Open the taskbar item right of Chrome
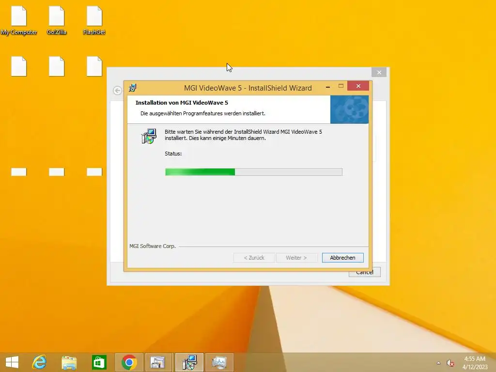The image size is (496, 372). pyautogui.click(x=157, y=362)
